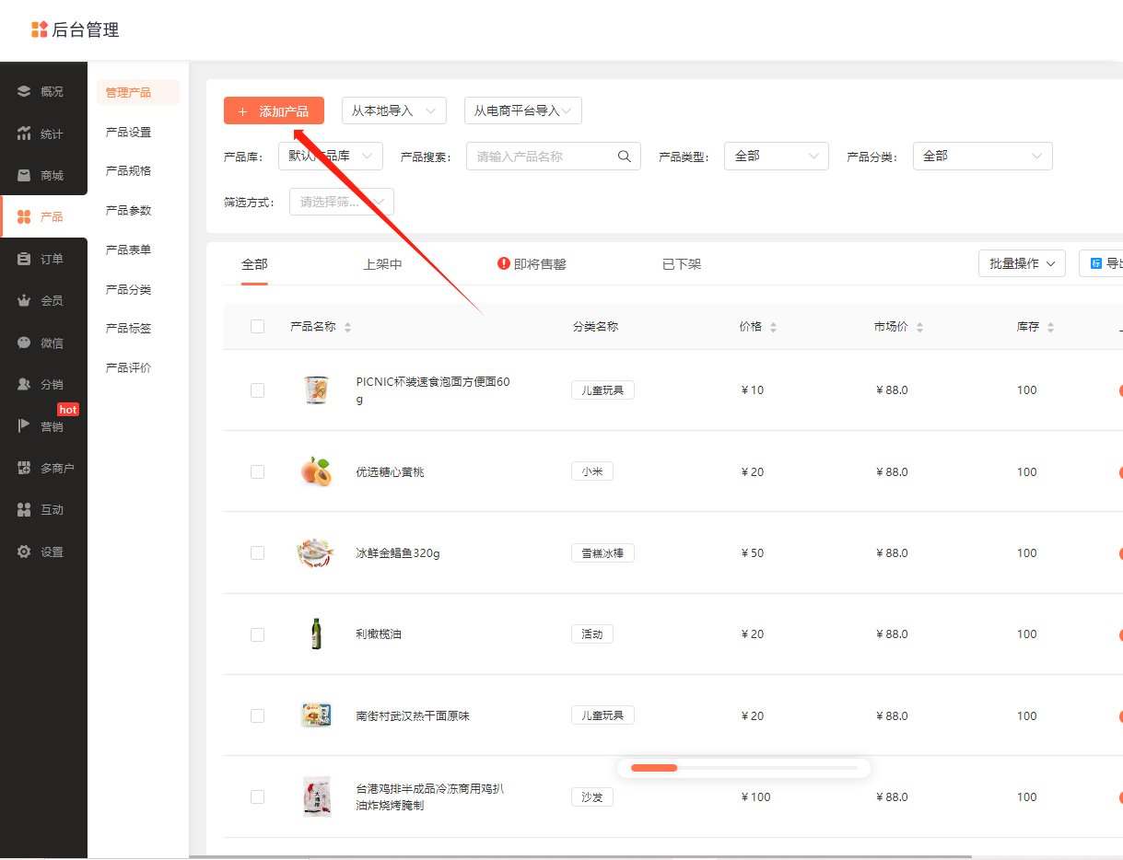1123x860 pixels.
Task: Check the 台港鸡排 row checkbox
Action: pos(257,796)
